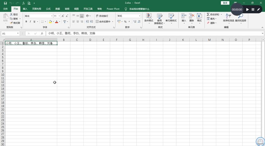
Task: Click the Save icon in quick access toolbar
Action: click(x=5, y=3)
